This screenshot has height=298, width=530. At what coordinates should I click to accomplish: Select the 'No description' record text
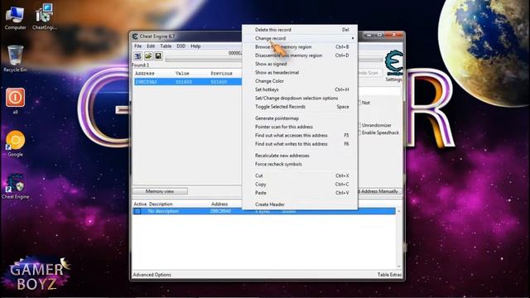click(x=163, y=211)
